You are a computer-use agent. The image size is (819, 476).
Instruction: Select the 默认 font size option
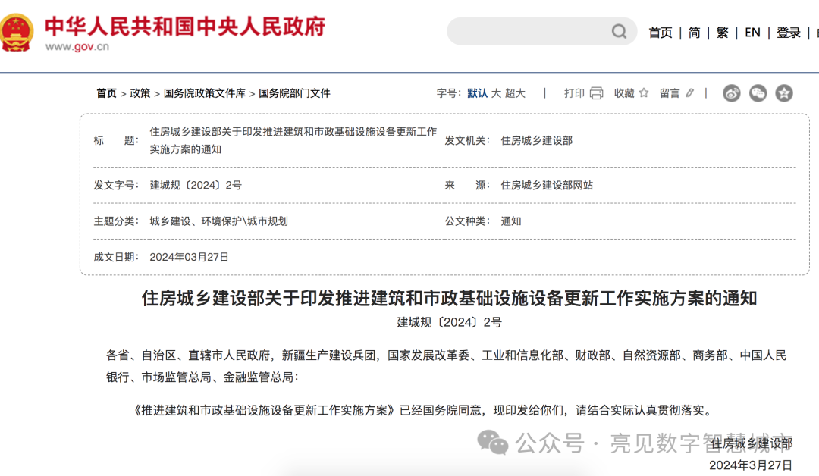coord(478,92)
